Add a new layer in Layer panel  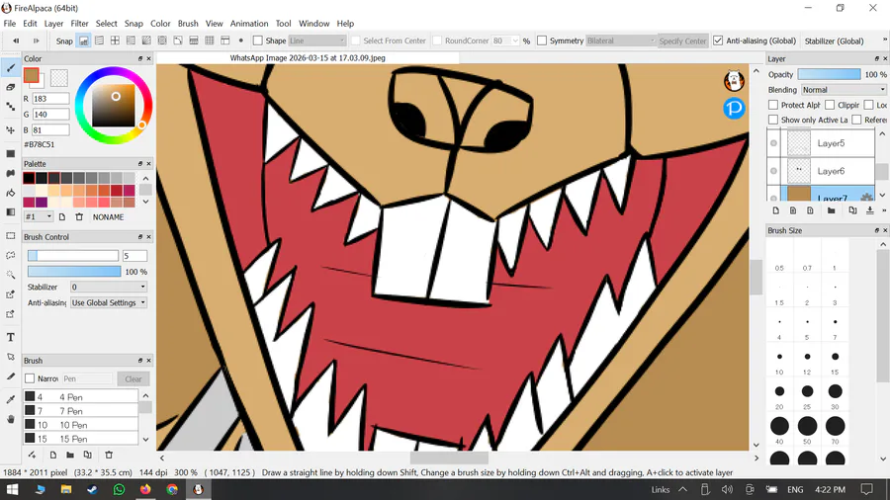[776, 210]
